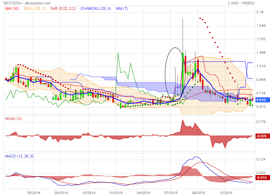Viewport: 270px width, 196px height.
Task: Click the 2 ANS - HEBDO period label
Action: point(241,3)
